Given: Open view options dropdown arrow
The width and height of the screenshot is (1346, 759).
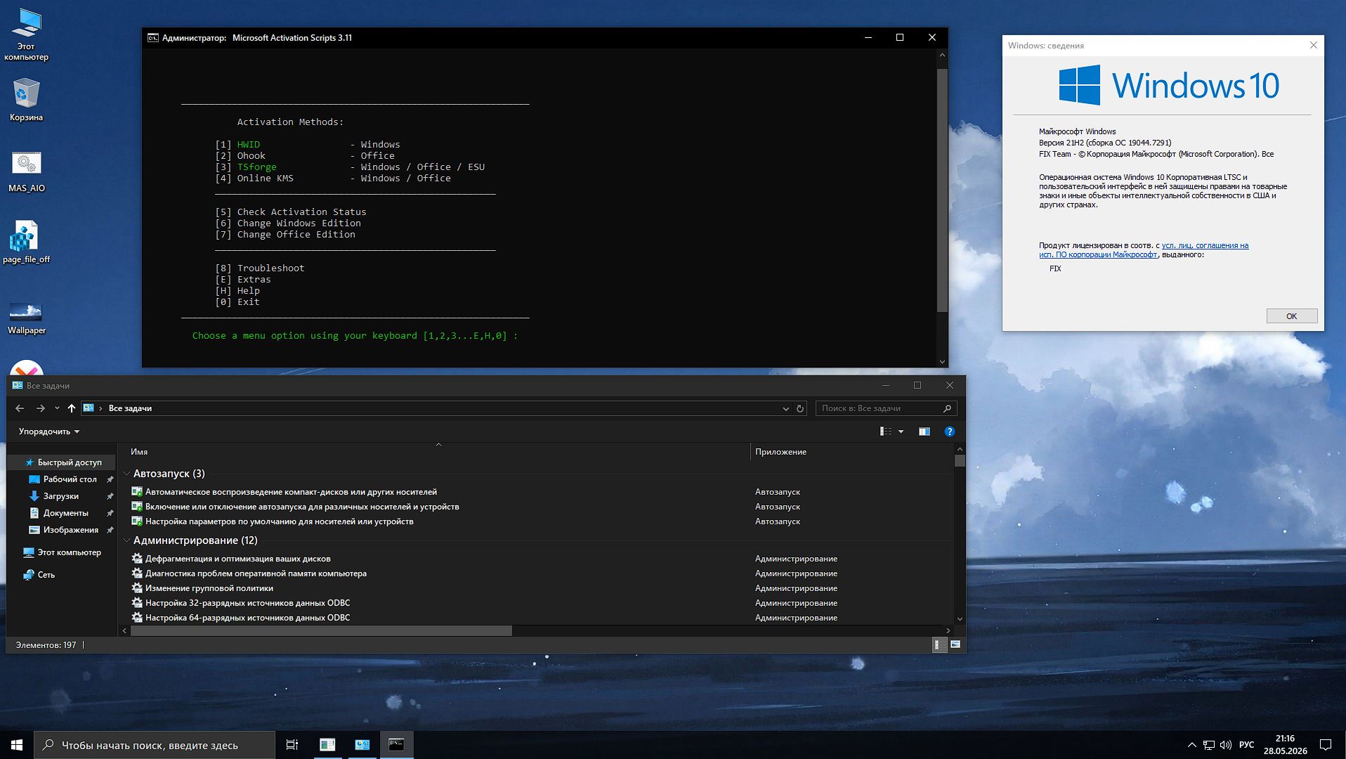Looking at the screenshot, I should 901,432.
